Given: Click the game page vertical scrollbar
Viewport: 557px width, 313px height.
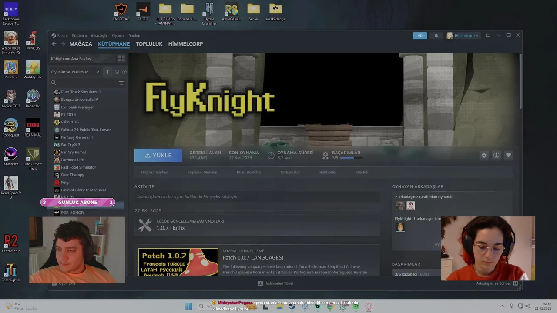Looking at the screenshot, I should point(520,81).
